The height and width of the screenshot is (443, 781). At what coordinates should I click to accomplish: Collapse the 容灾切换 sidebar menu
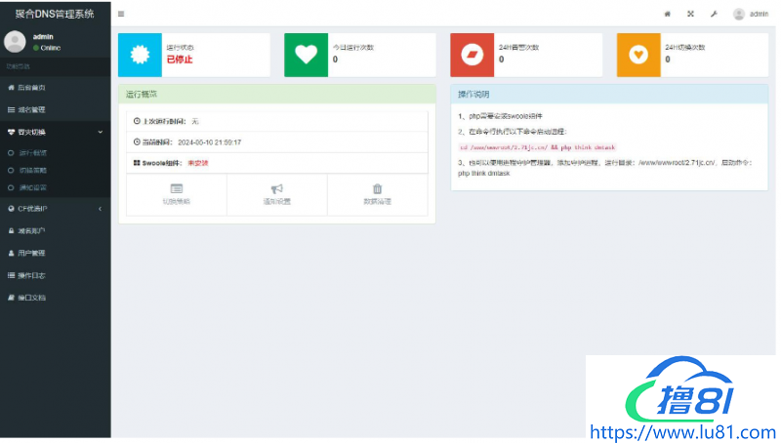[x=54, y=132]
